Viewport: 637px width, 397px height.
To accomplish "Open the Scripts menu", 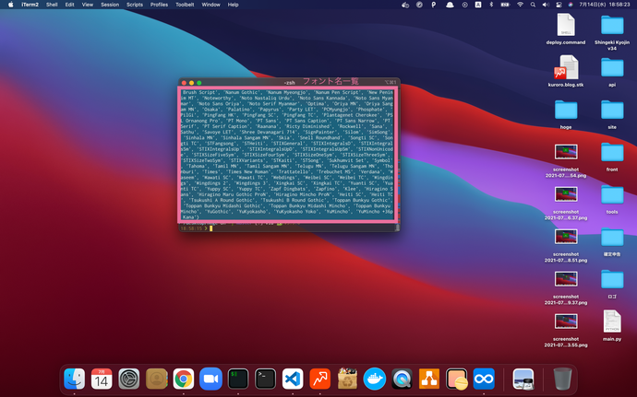I will point(135,5).
